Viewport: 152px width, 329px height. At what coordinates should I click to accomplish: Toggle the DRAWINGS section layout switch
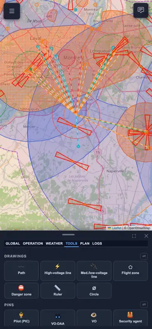[x=144, y=256]
